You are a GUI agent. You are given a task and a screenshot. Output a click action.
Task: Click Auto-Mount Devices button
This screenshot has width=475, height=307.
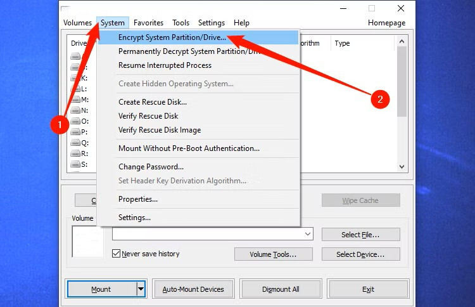click(x=193, y=289)
